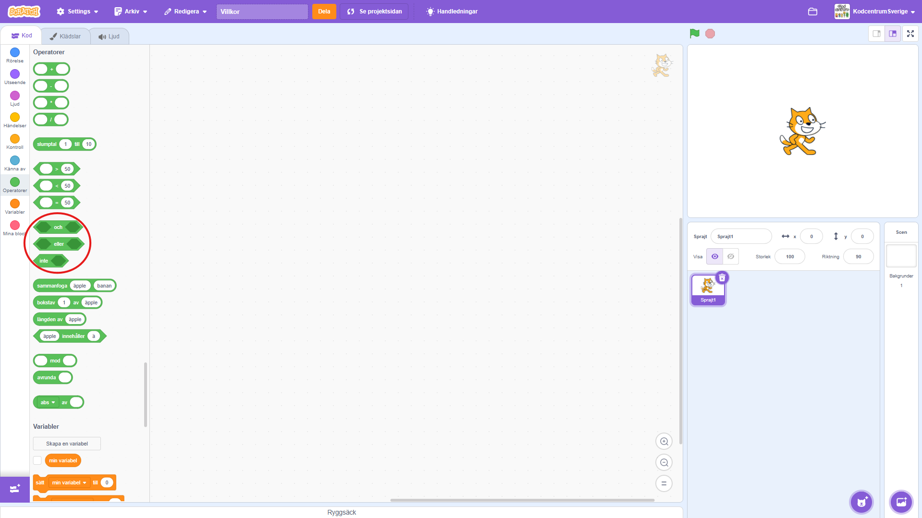Click the red stop button

tap(710, 34)
